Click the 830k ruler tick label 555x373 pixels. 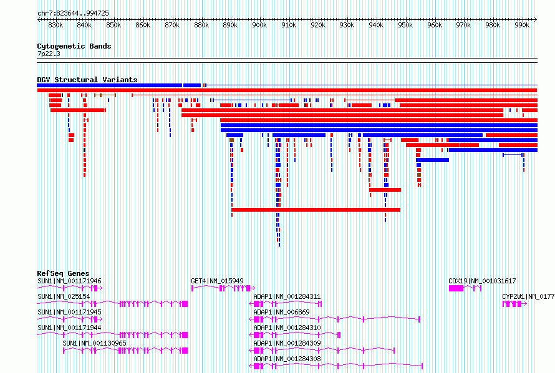[x=55, y=25]
